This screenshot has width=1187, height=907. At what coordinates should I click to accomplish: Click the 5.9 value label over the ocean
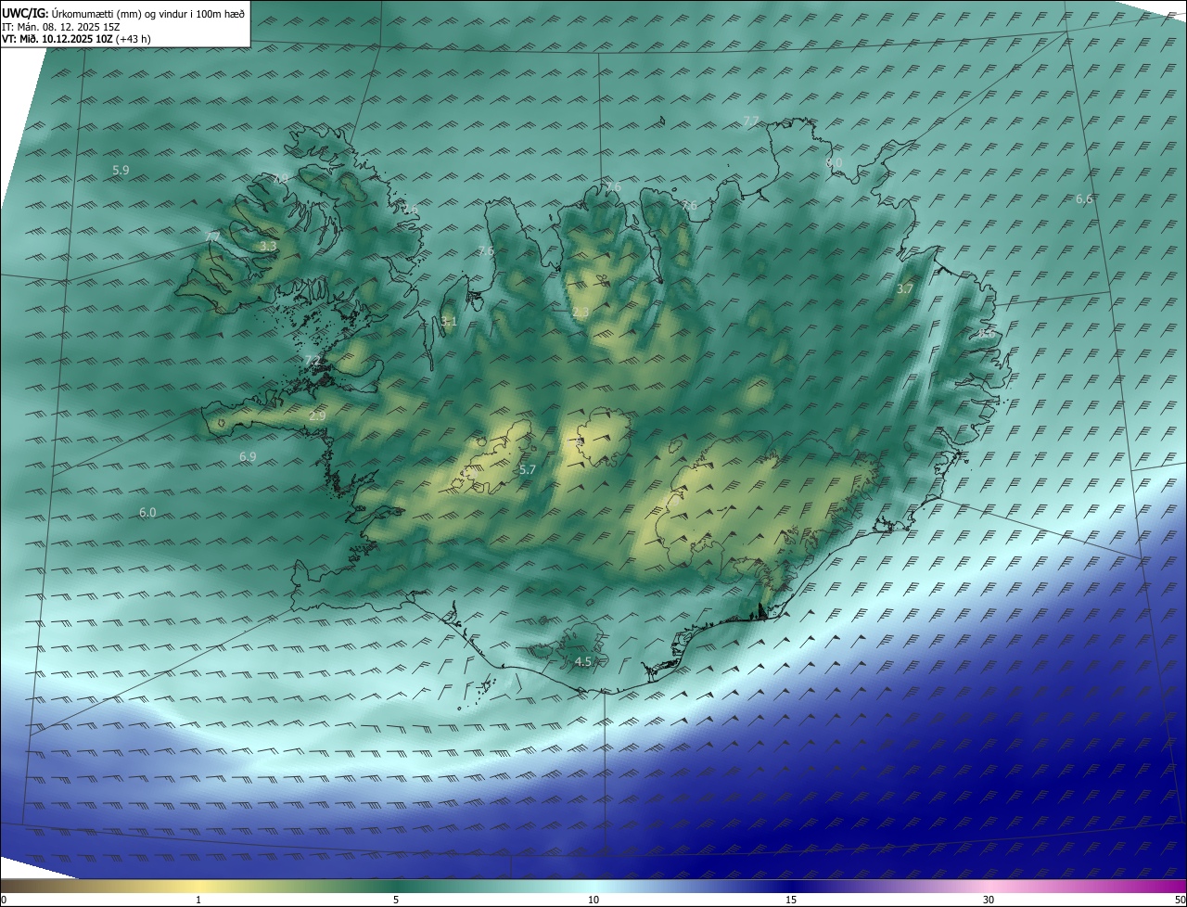point(121,170)
